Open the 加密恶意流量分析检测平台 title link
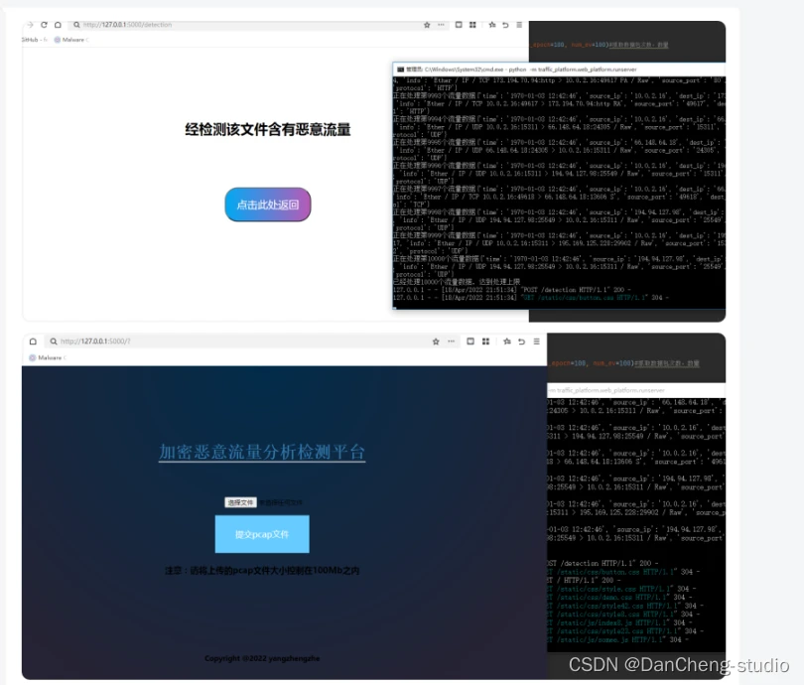Image resolution: width=804 pixels, height=685 pixels. [x=264, y=453]
